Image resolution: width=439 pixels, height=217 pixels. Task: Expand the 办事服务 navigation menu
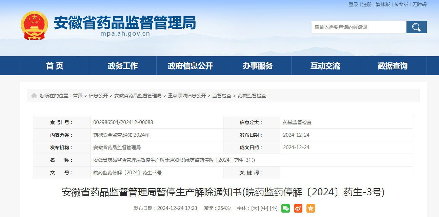pos(258,66)
